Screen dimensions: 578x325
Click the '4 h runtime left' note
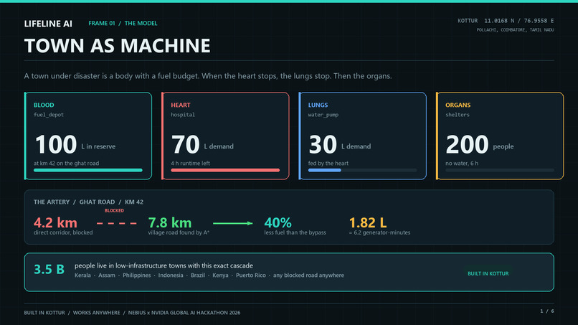coord(190,163)
